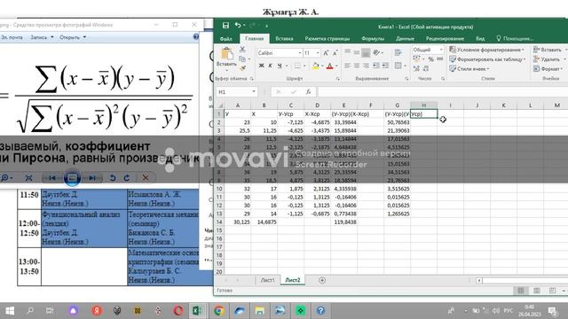This screenshot has height=319, width=568.
Task: Toggle bold formatting (Ж)
Action: click(x=261, y=66)
